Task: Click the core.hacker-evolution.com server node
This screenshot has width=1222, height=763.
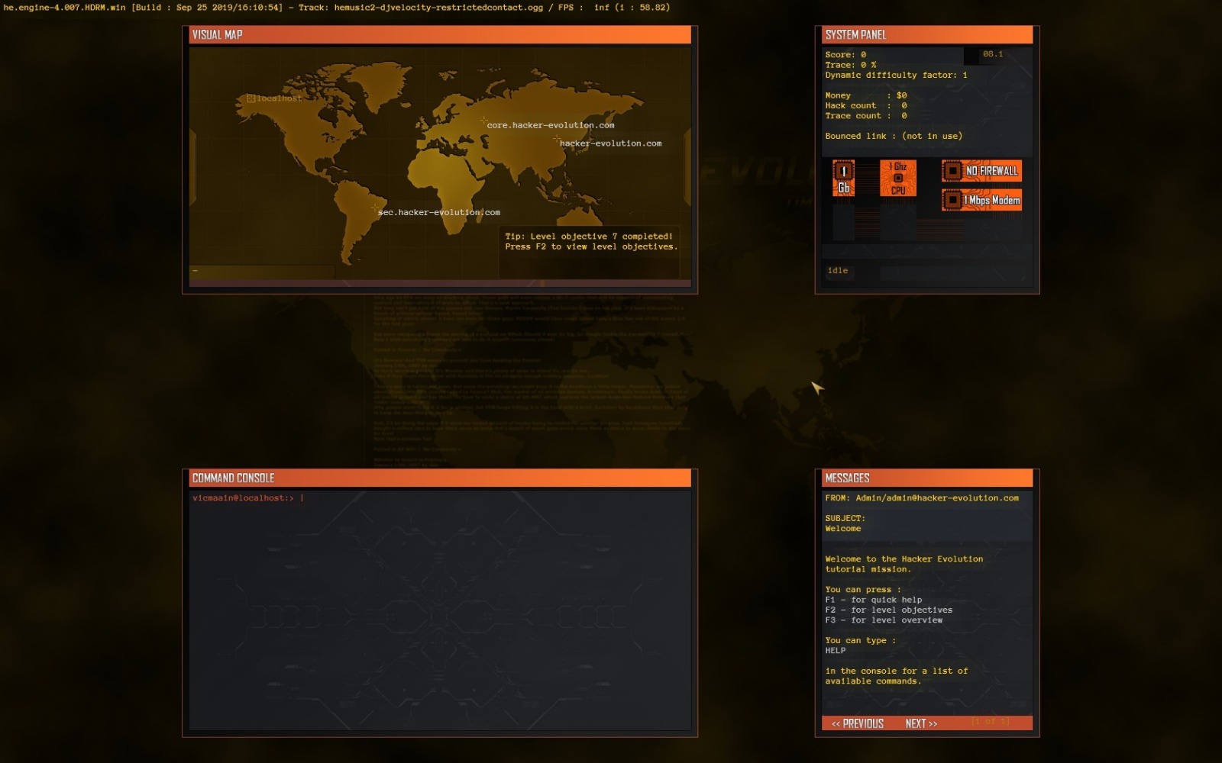Action: pos(548,124)
